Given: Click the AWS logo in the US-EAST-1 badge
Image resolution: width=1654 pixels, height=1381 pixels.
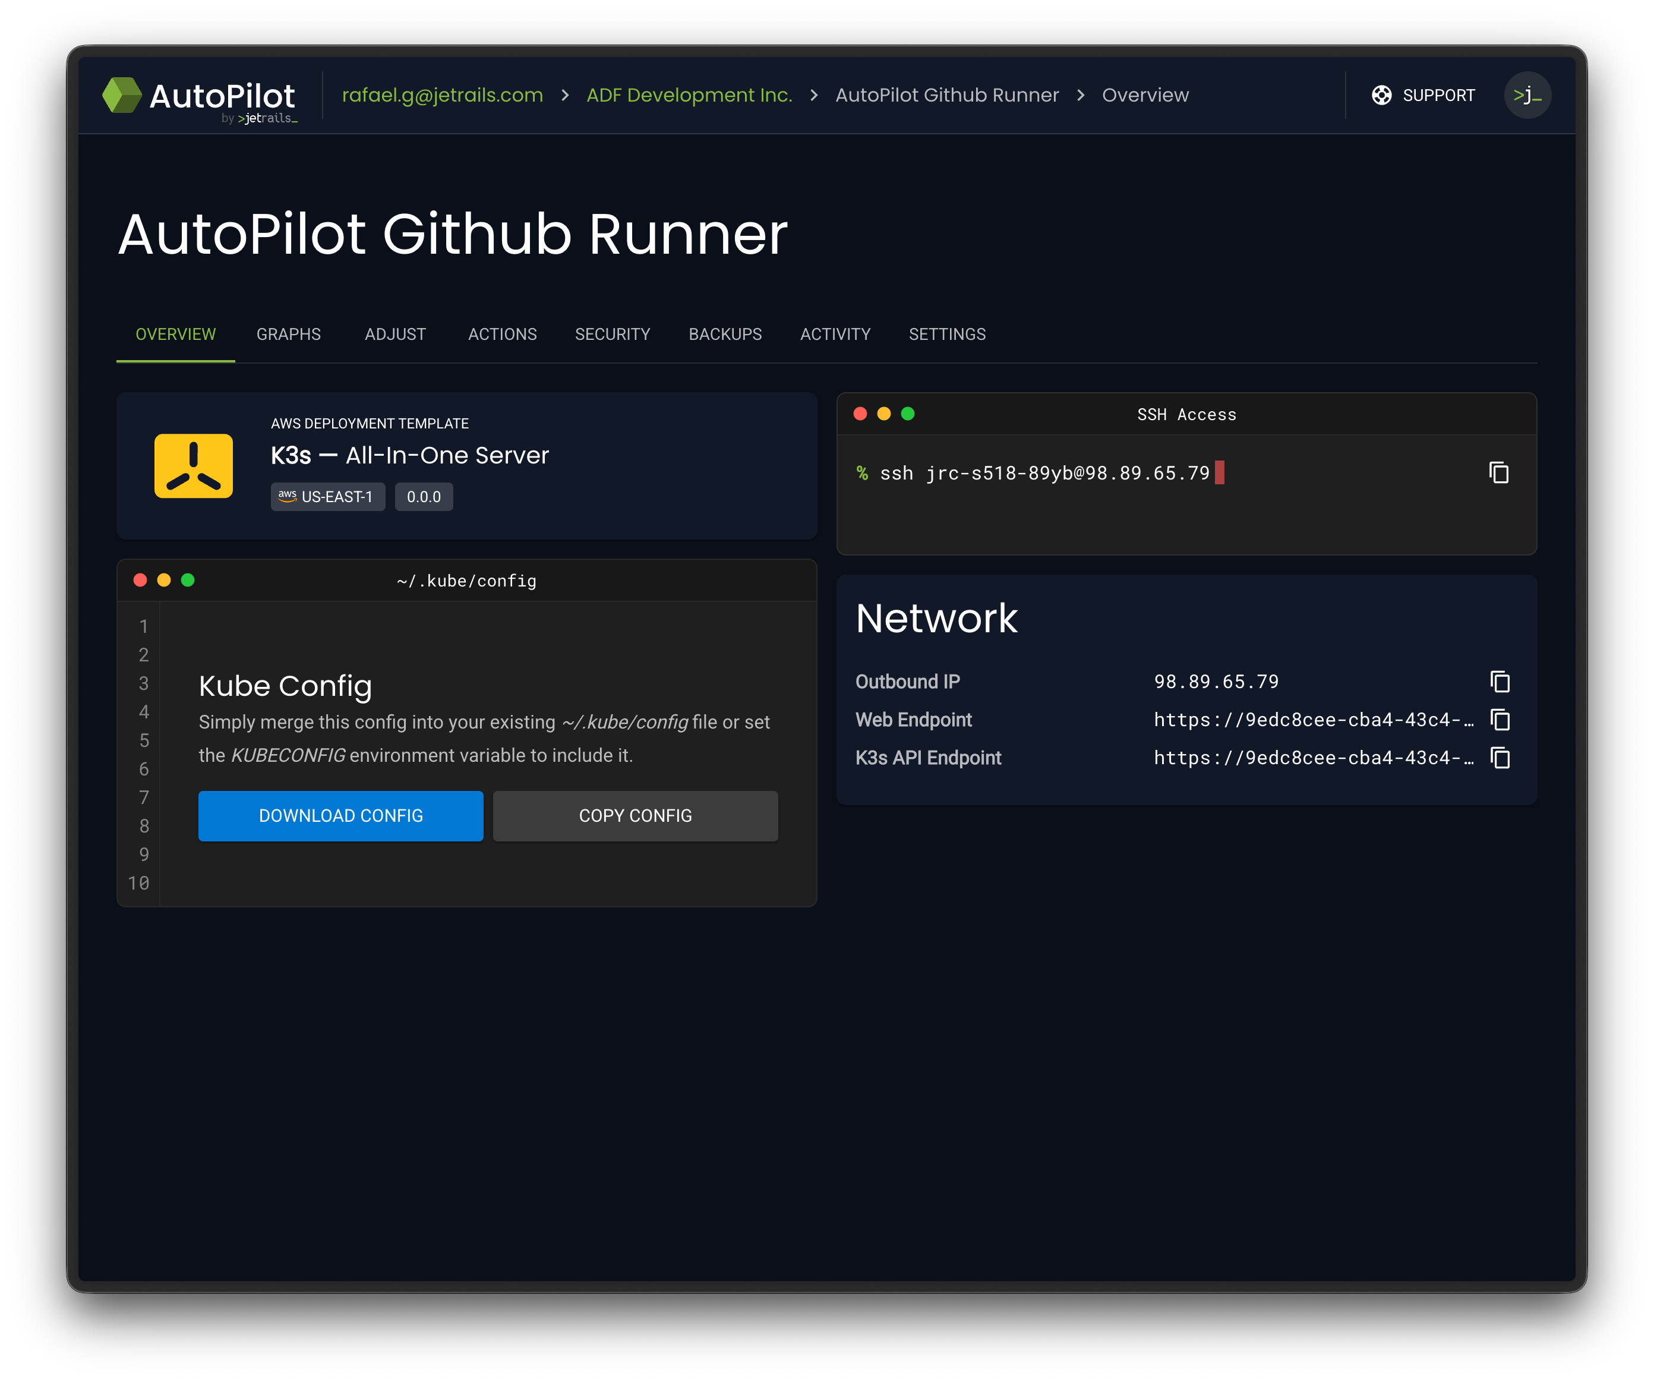Looking at the screenshot, I should coord(288,496).
